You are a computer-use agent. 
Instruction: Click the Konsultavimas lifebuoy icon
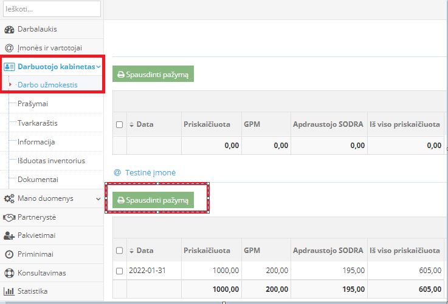pos(9,273)
